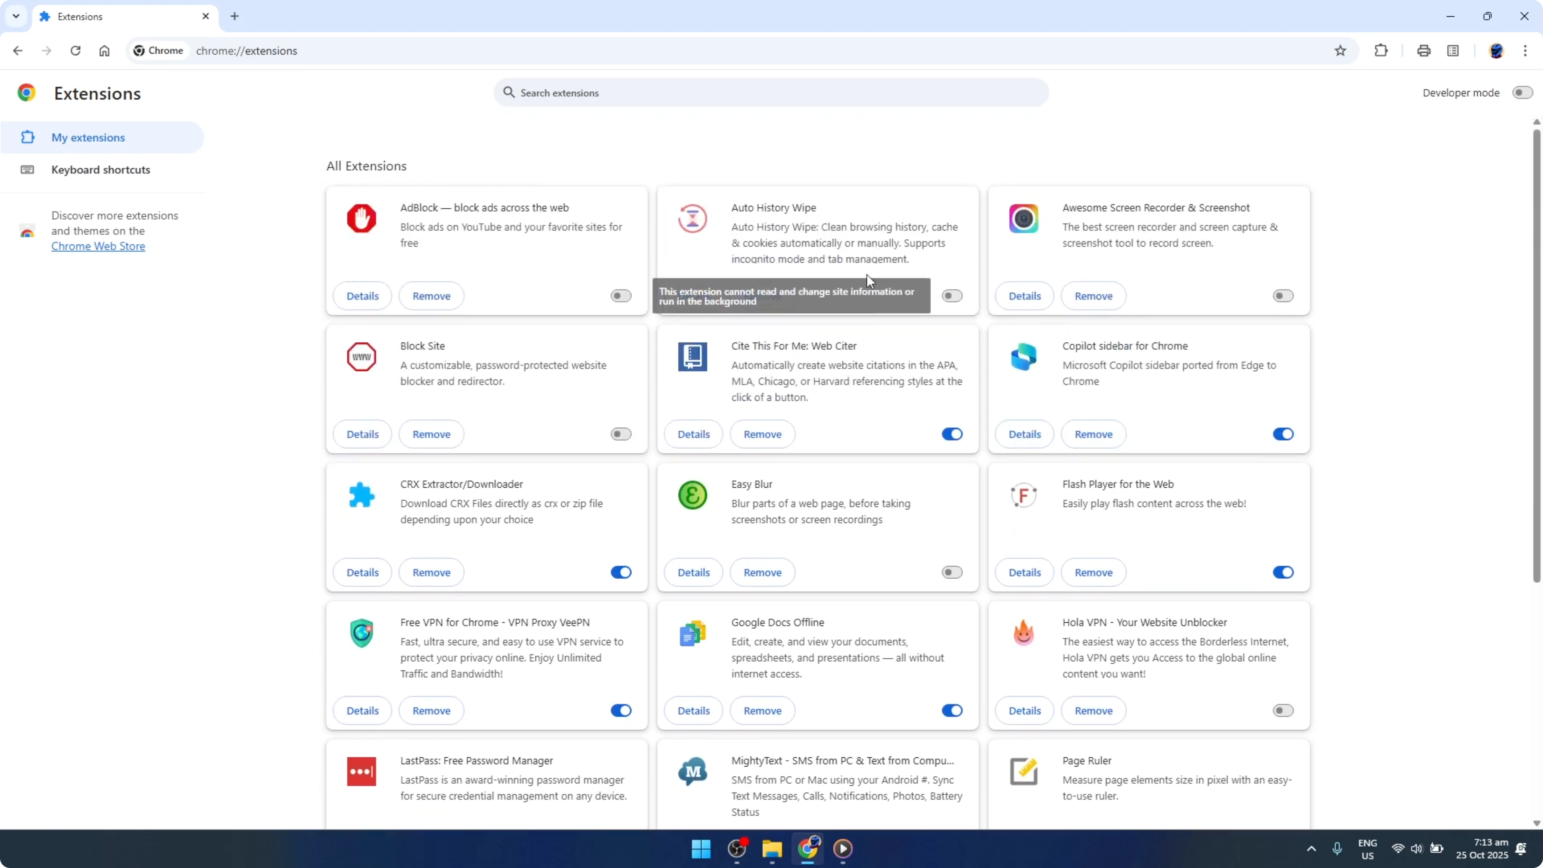Click the Hola VPN flame icon
1543x868 pixels.
[1023, 633]
